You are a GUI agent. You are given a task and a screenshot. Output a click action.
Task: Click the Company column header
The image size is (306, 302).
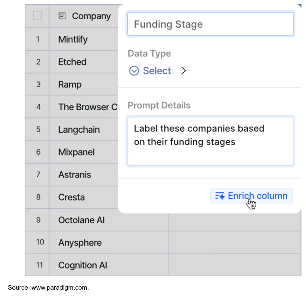coord(91,16)
